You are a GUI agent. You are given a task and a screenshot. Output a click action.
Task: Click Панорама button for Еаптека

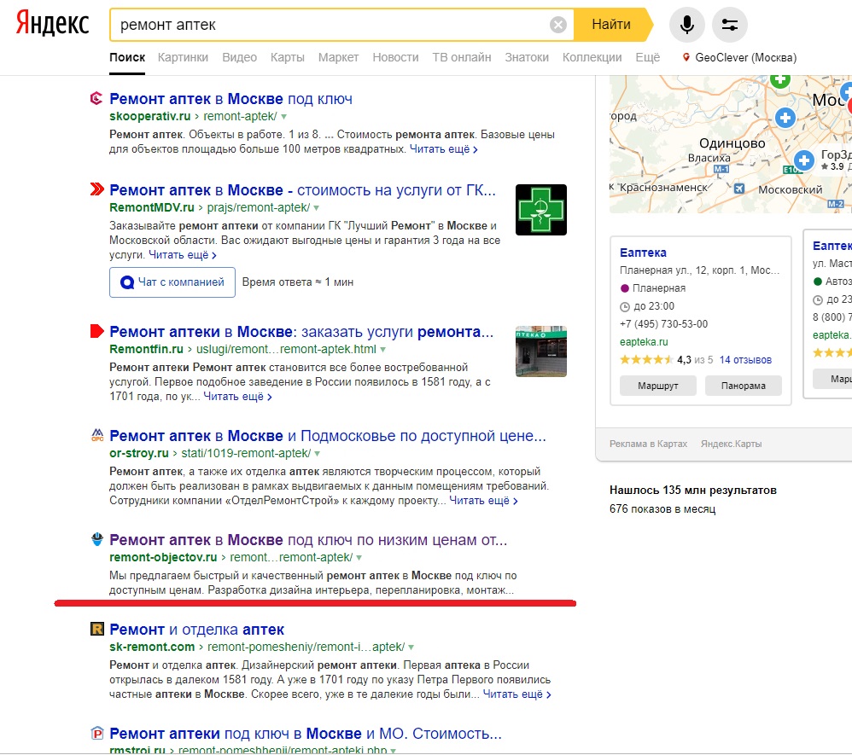click(744, 386)
